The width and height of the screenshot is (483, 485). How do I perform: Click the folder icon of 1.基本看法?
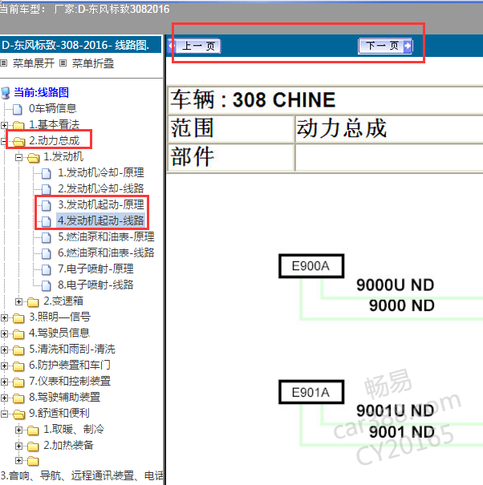(x=18, y=125)
